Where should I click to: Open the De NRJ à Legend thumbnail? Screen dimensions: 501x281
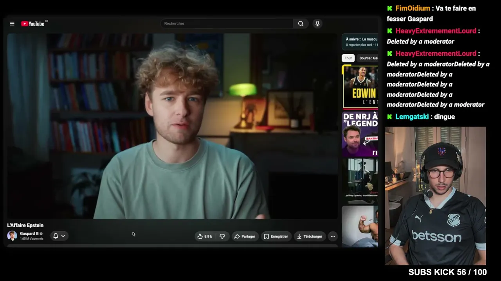click(360, 135)
